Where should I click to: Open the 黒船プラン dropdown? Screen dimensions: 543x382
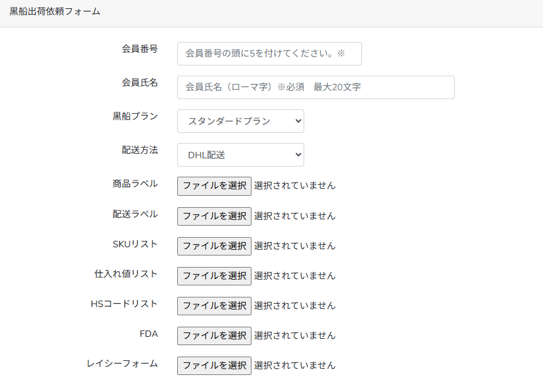pos(240,121)
